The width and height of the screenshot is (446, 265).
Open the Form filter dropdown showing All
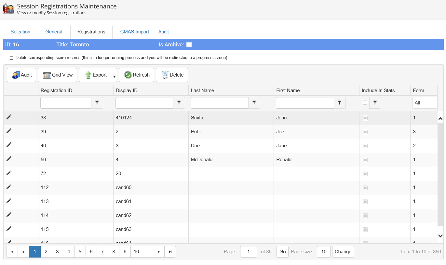click(x=425, y=103)
